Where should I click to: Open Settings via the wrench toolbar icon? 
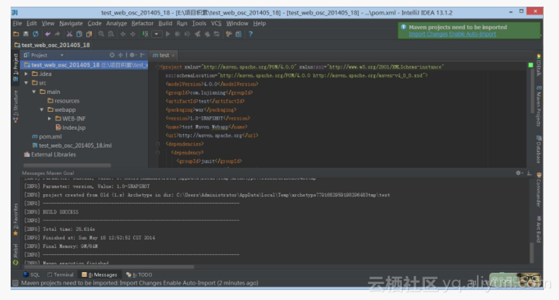pos(229,34)
